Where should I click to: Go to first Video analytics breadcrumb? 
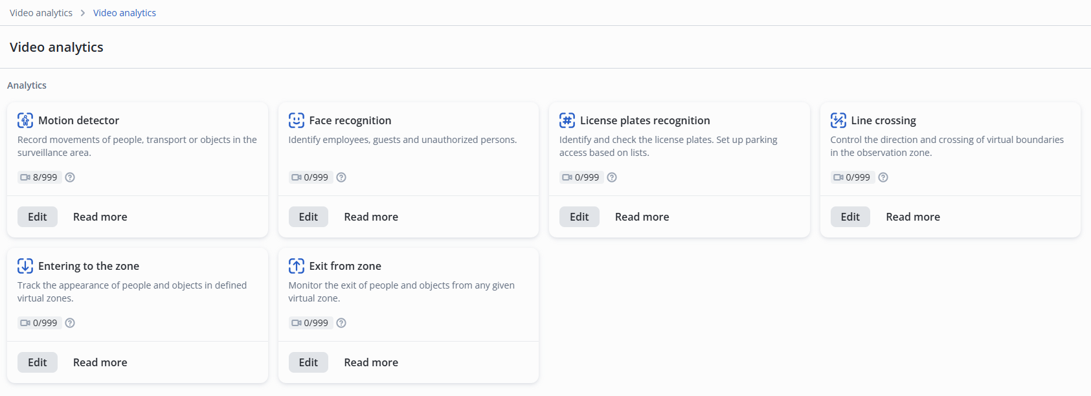[x=41, y=13]
